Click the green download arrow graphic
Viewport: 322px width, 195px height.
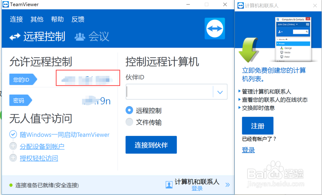point(249,50)
